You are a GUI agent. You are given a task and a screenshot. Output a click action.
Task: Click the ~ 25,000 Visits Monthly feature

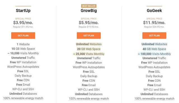(89, 54)
